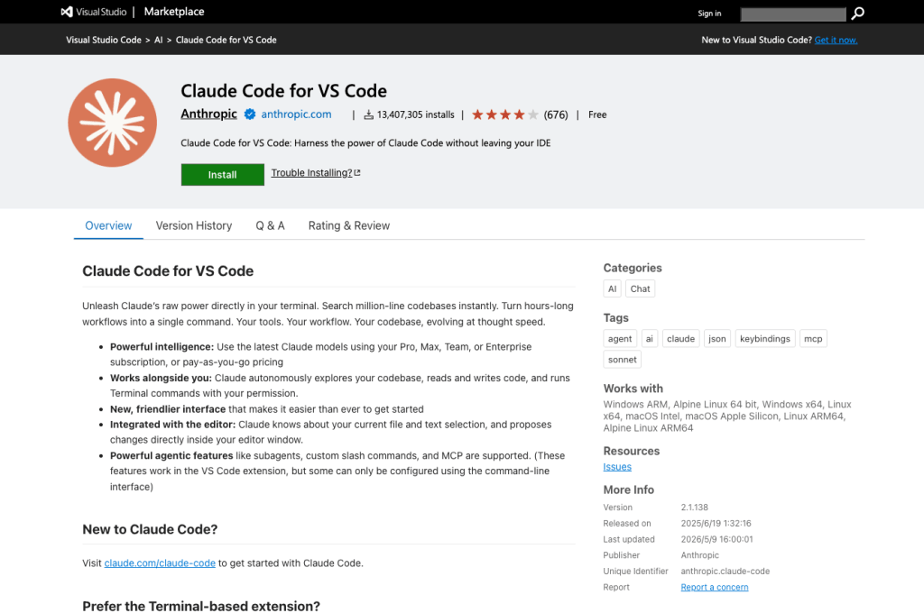Image resolution: width=924 pixels, height=613 pixels.
Task: Open the Marketplace home link
Action: 174,12
